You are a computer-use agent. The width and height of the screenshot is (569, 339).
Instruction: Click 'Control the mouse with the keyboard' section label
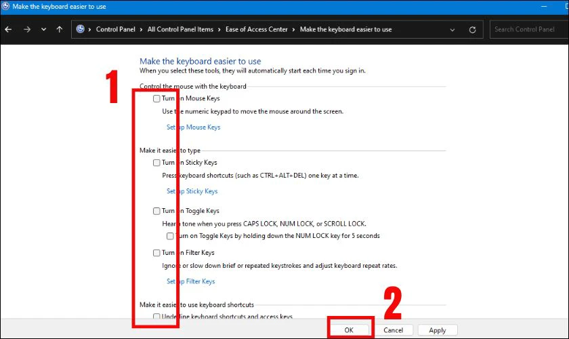point(192,87)
